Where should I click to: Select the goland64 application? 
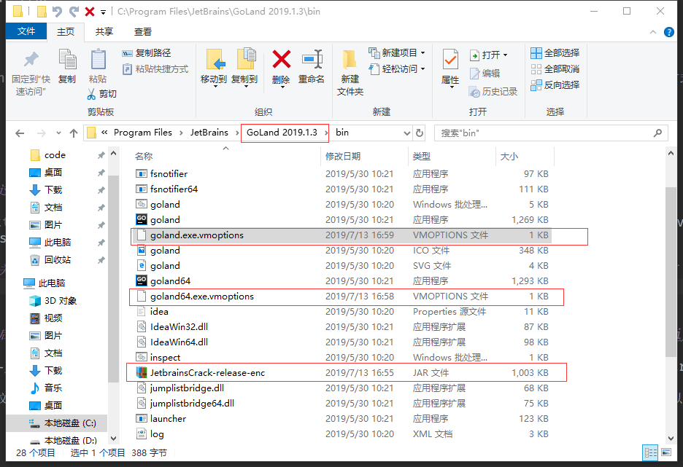click(x=342, y=281)
